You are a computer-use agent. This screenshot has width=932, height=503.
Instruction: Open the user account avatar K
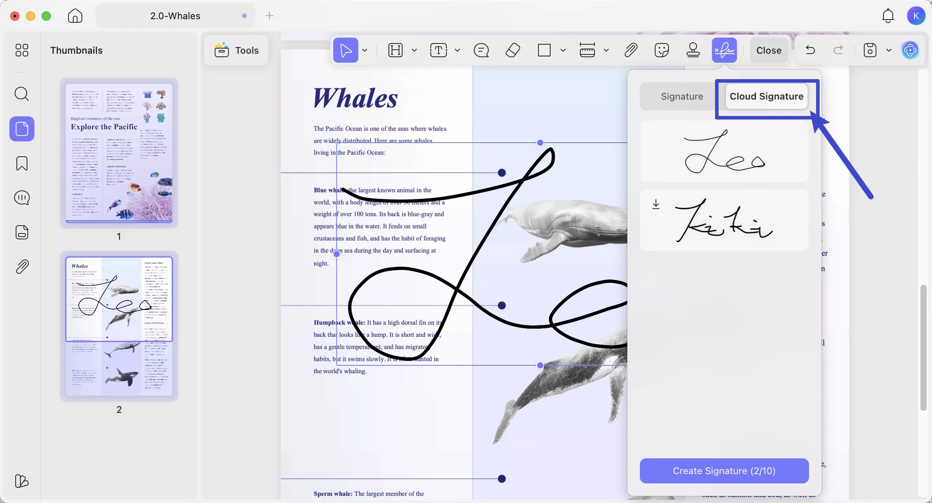(x=916, y=16)
